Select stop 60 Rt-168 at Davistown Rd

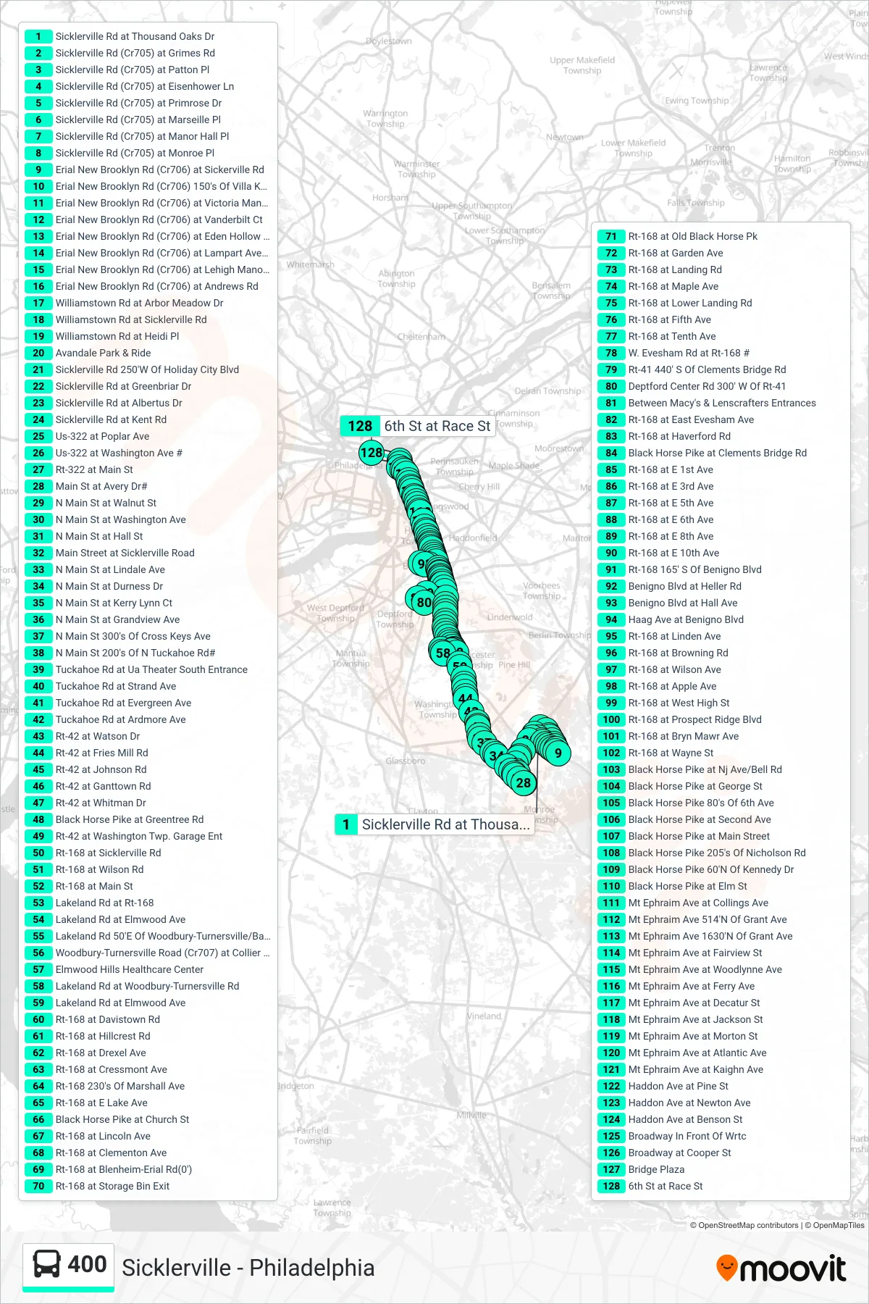coord(93,1019)
